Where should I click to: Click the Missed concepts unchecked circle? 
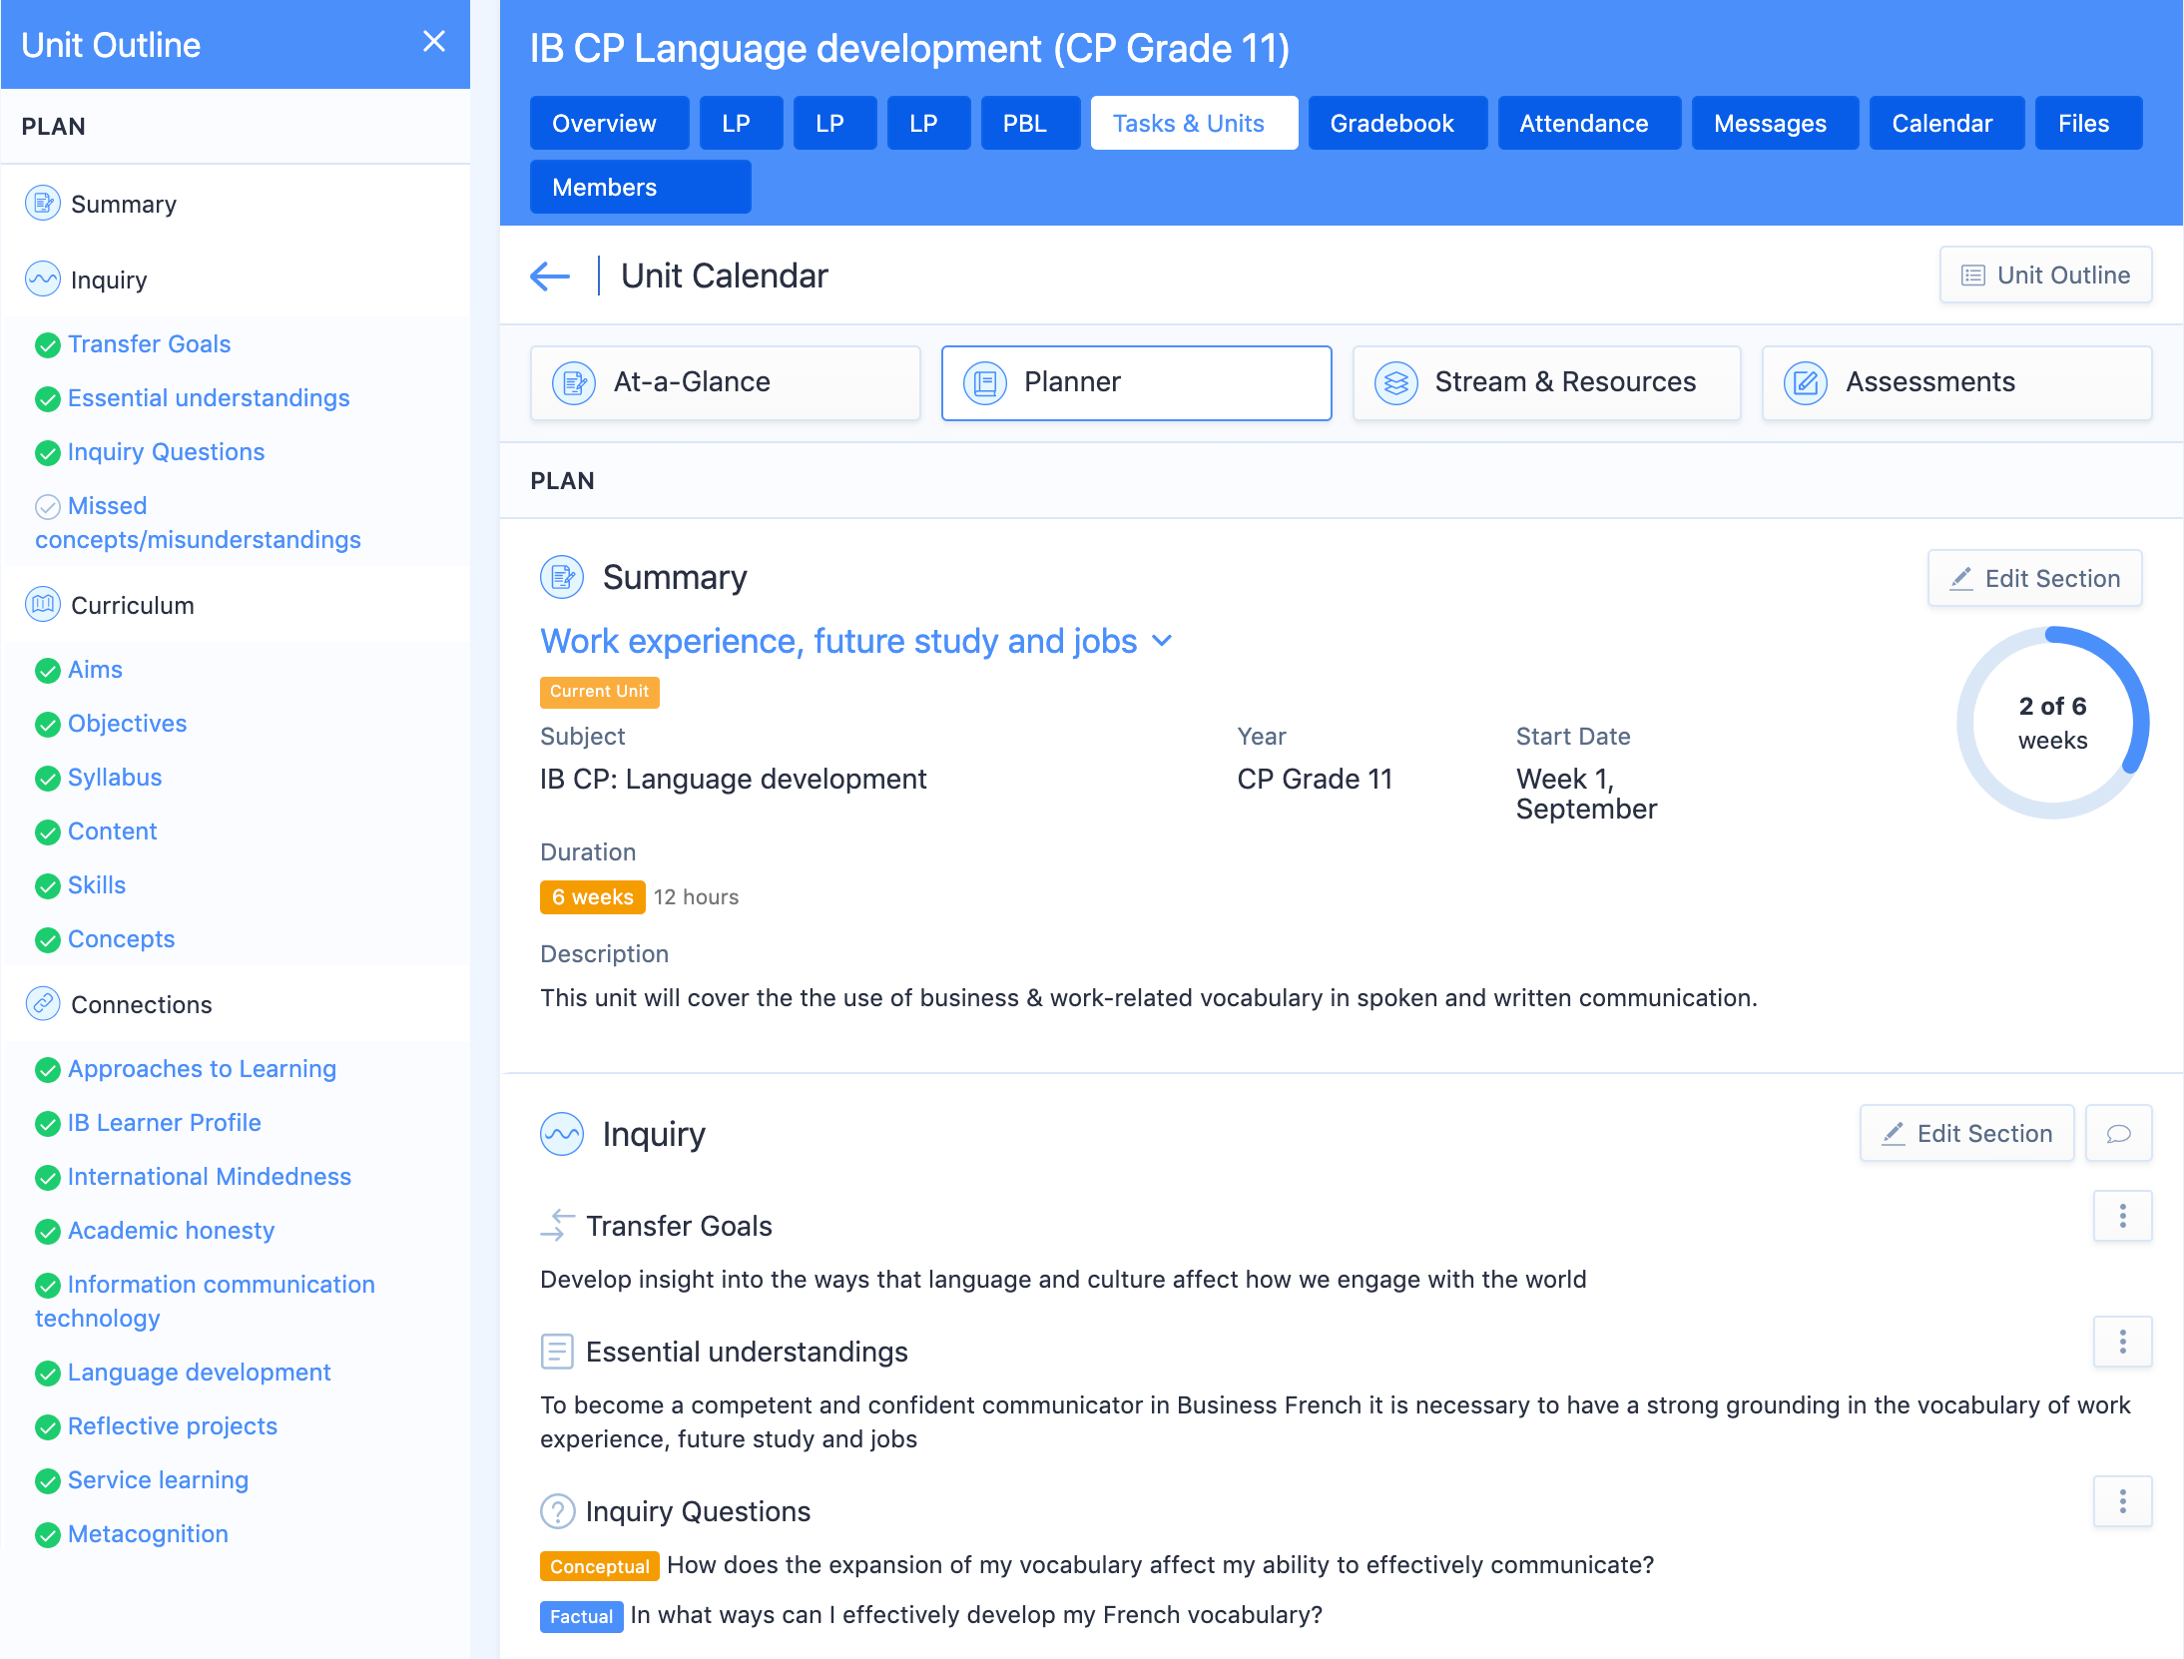(x=47, y=507)
